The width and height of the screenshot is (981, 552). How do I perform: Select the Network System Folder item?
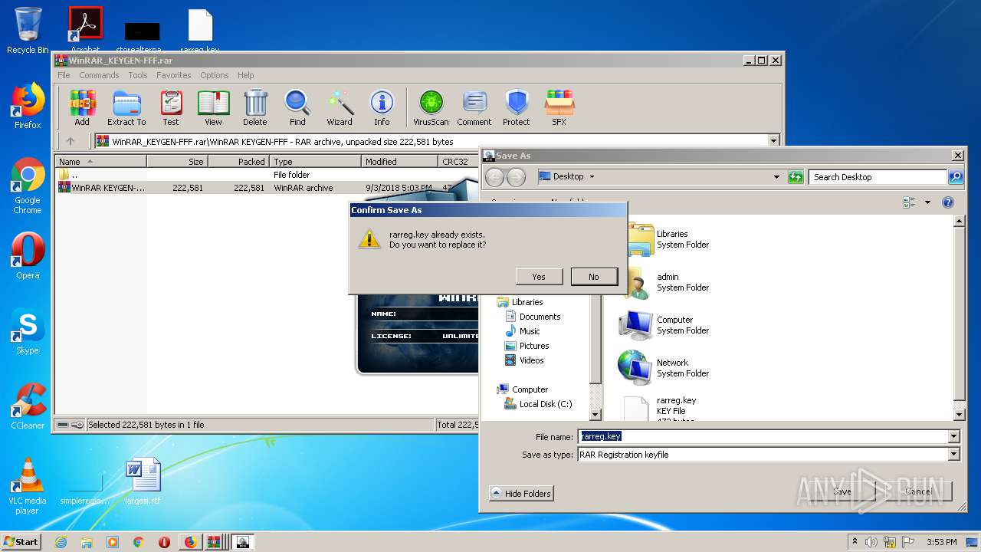[x=664, y=368]
